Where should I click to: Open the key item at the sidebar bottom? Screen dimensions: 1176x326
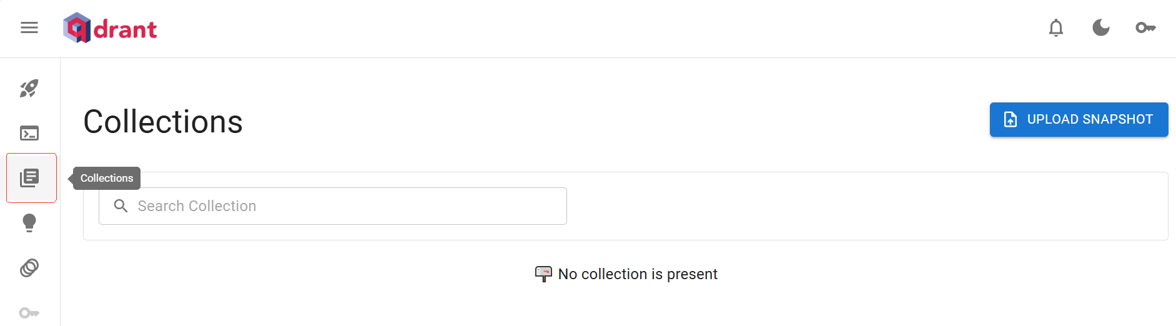tap(29, 312)
